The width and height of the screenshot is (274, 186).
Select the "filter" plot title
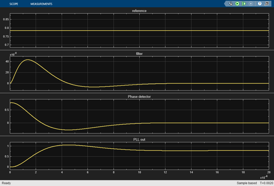pos(139,54)
